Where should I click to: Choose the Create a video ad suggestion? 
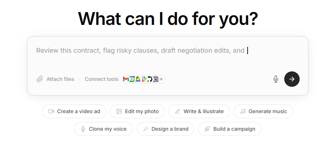click(x=74, y=111)
